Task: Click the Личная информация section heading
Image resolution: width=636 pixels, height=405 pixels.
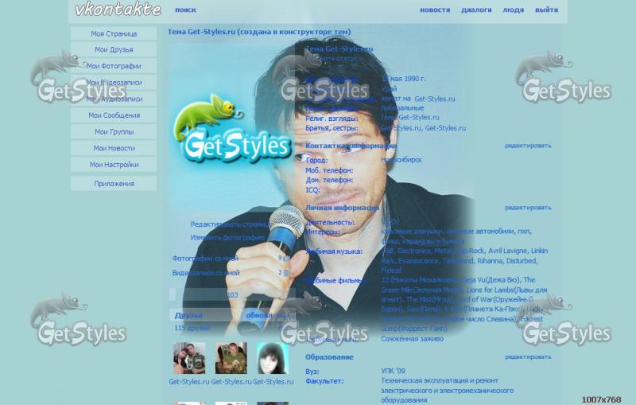Action: [x=342, y=208]
